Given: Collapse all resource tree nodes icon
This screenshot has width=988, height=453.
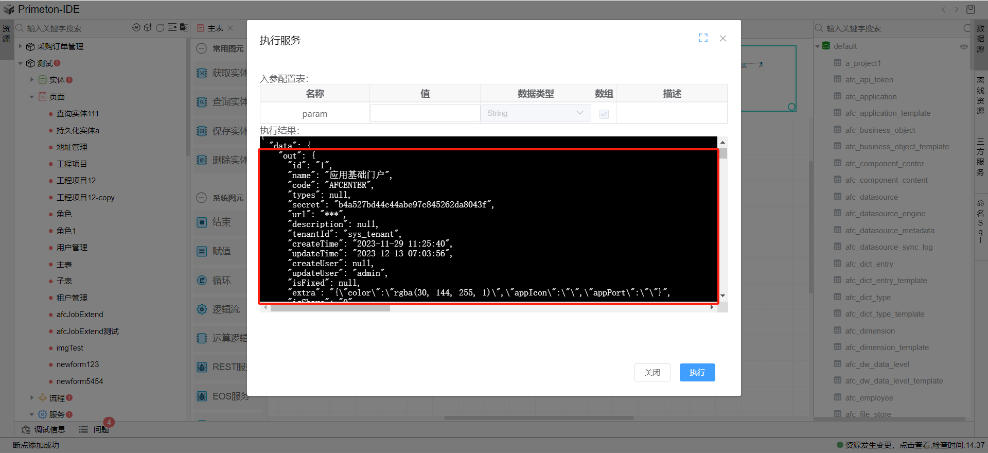Looking at the screenshot, I should click(172, 28).
